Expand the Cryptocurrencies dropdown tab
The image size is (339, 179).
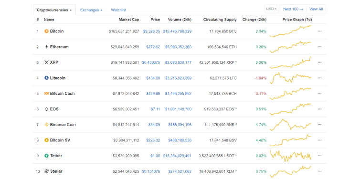pos(54,10)
